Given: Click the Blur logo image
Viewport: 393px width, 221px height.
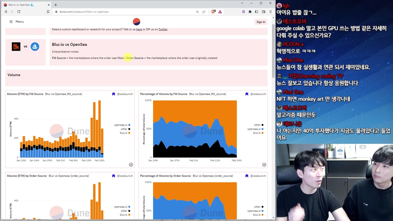Looking at the screenshot, I should (16, 46).
